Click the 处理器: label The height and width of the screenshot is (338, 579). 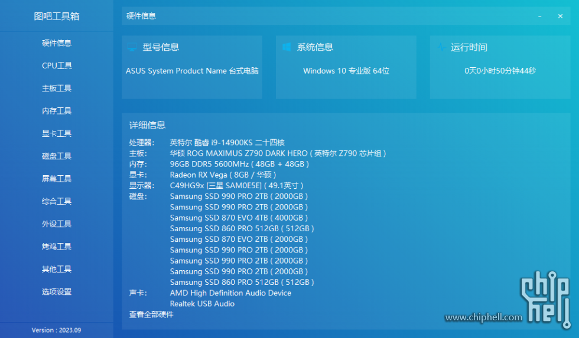142,143
